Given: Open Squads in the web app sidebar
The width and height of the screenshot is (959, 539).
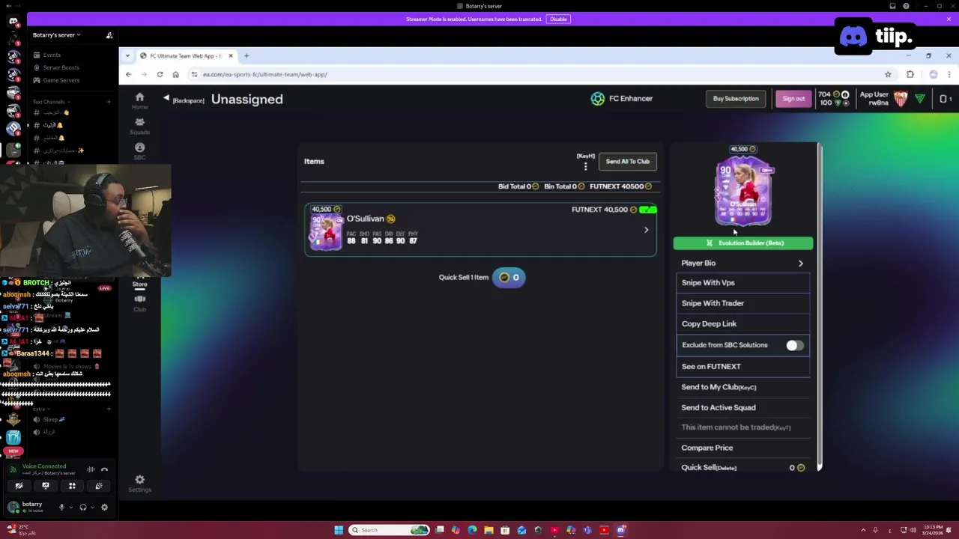Looking at the screenshot, I should (139, 125).
